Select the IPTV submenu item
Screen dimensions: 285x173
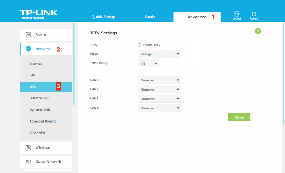46,87
